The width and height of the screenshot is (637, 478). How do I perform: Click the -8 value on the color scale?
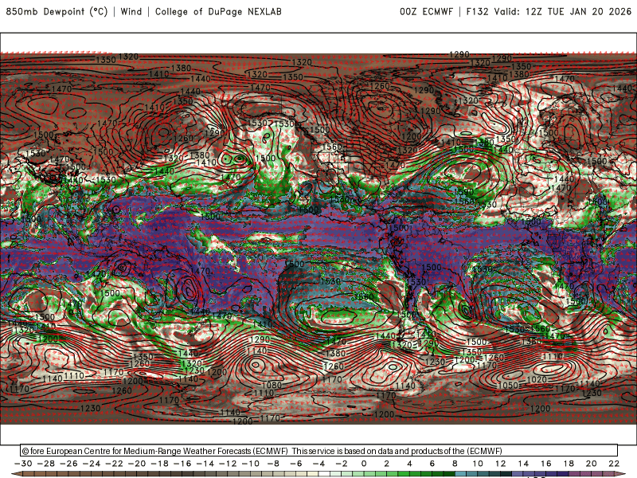tap(273, 464)
